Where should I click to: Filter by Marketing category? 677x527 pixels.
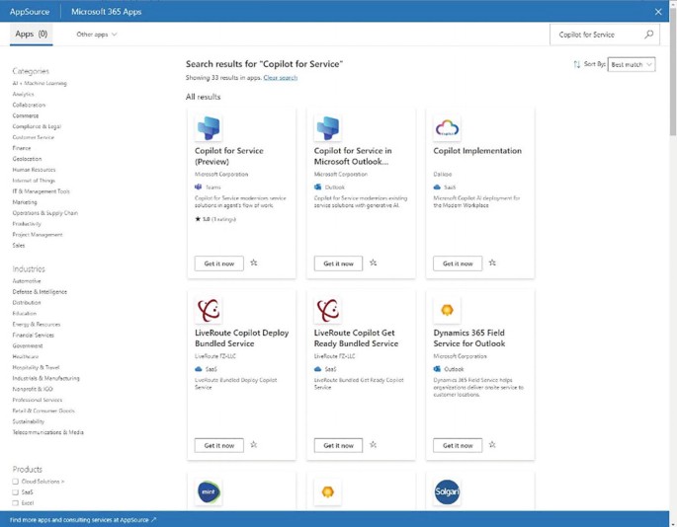pos(25,202)
